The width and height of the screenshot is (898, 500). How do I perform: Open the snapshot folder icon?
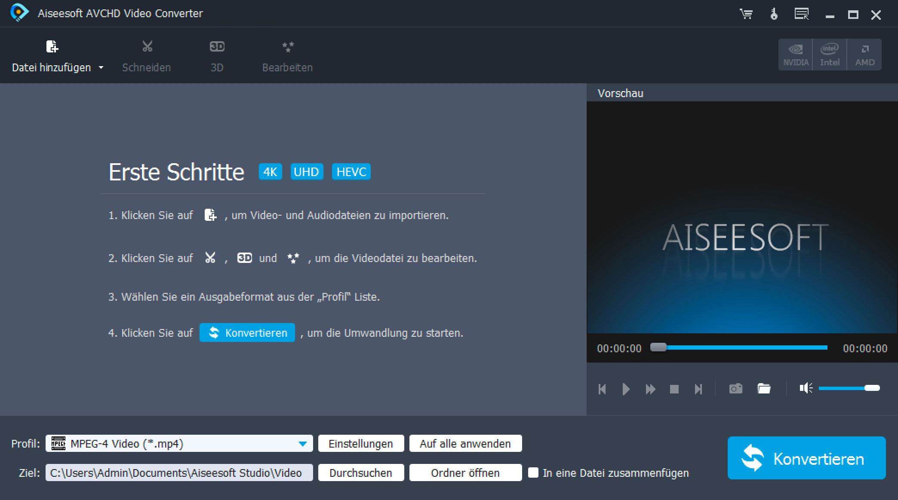[764, 389]
